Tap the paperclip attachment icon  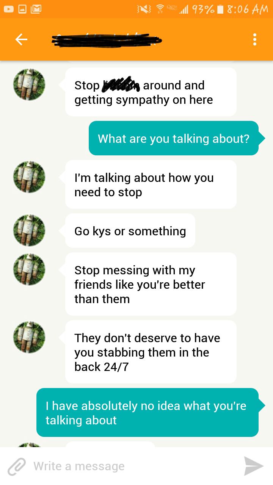[17, 466]
